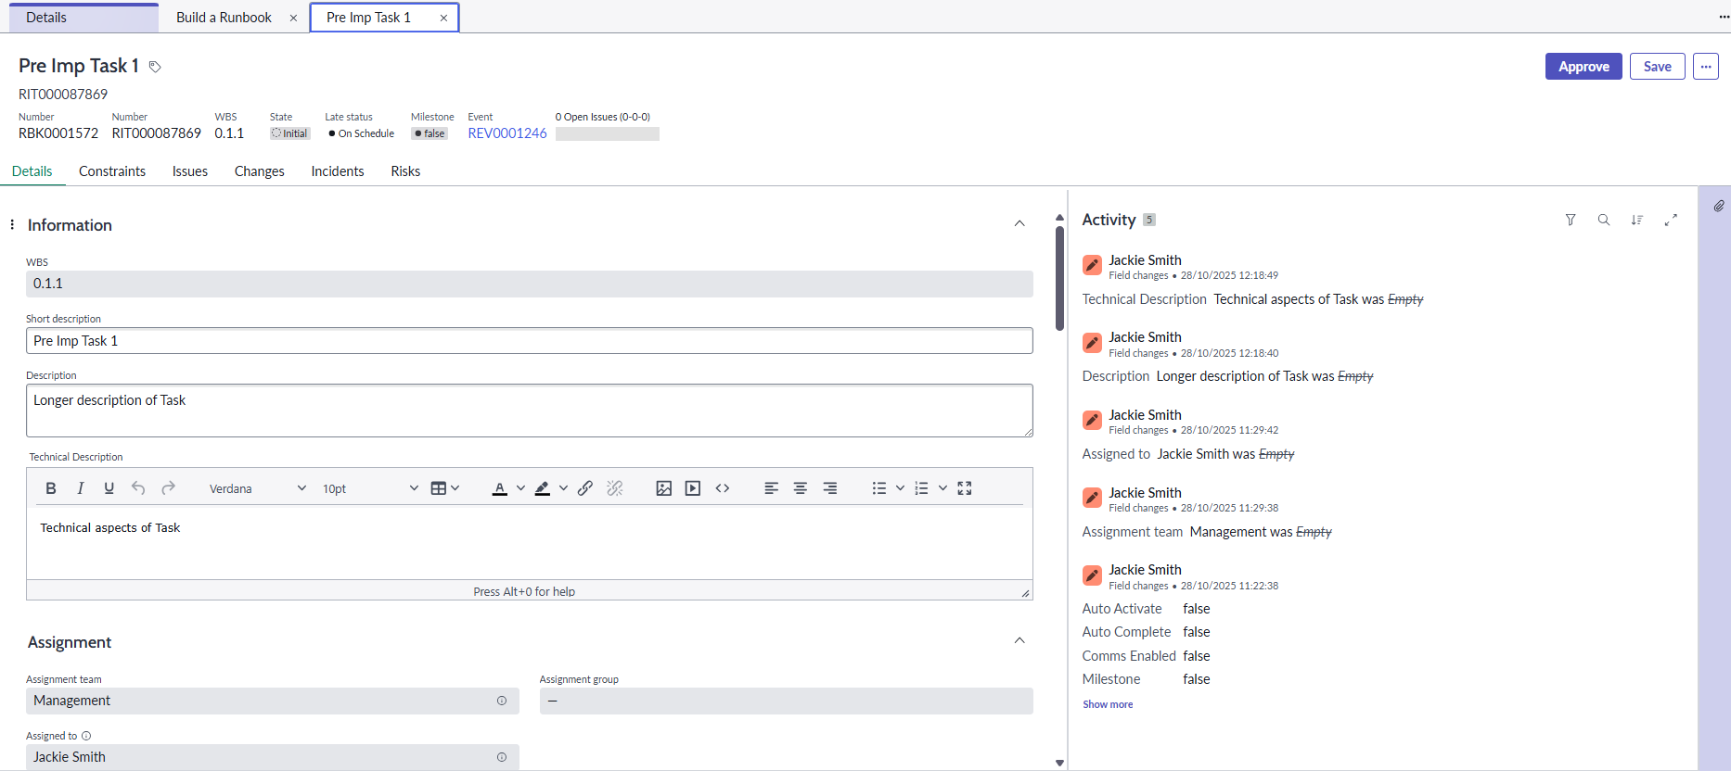Switch to the Constraints tab
Viewport: 1731px width, 771px height.
(x=112, y=171)
